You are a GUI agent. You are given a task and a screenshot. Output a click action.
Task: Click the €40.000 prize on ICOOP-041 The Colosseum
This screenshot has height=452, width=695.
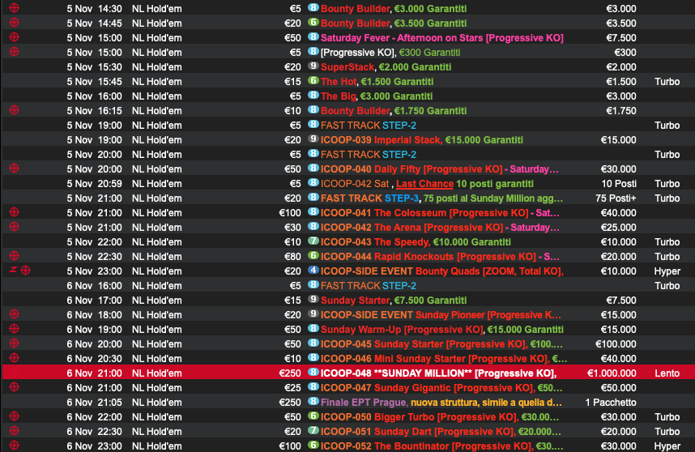tap(618, 213)
